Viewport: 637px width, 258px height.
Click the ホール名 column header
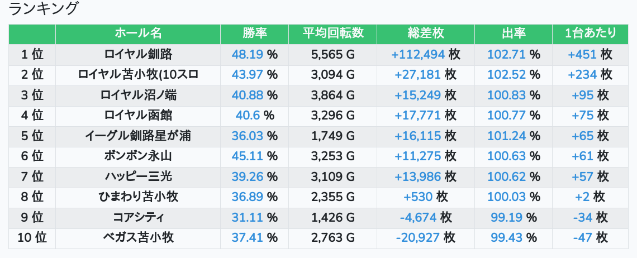click(x=138, y=34)
